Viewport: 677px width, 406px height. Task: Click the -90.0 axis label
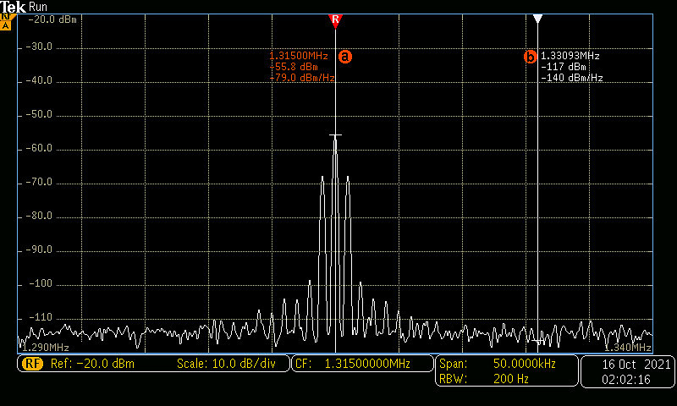39,250
